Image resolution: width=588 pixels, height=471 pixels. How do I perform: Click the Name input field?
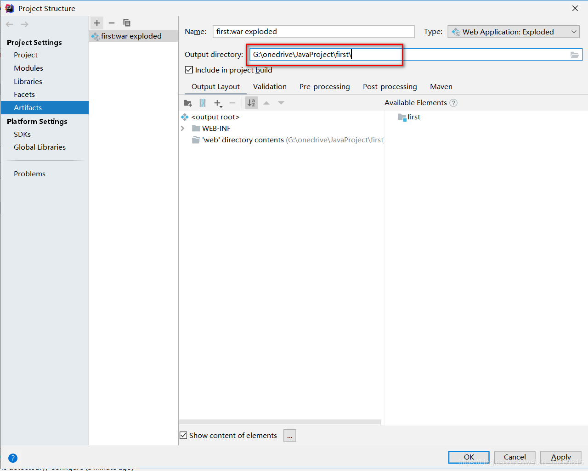click(314, 32)
